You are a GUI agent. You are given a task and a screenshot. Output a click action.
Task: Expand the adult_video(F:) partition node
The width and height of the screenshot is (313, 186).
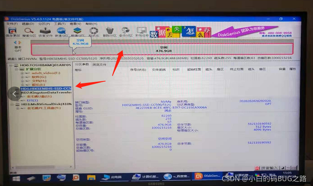[x=22, y=73]
